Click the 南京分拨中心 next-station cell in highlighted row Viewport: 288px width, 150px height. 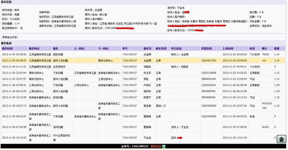106,60
